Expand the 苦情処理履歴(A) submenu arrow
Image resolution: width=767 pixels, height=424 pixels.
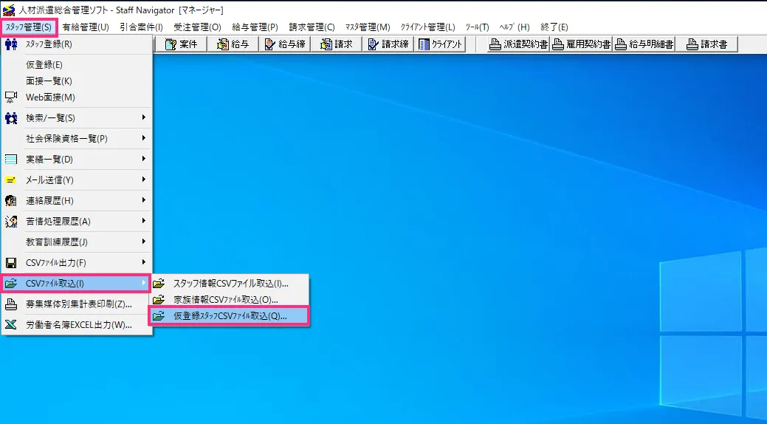pos(143,220)
